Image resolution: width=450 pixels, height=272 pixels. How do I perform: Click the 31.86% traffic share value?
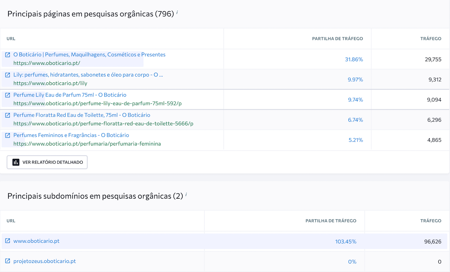[354, 59]
